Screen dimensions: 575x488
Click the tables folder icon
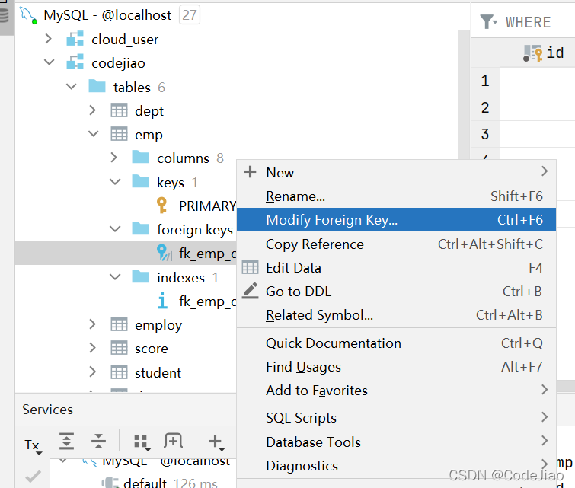pyautogui.click(x=97, y=87)
